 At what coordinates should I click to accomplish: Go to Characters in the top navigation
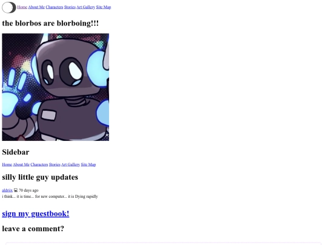coord(54,7)
